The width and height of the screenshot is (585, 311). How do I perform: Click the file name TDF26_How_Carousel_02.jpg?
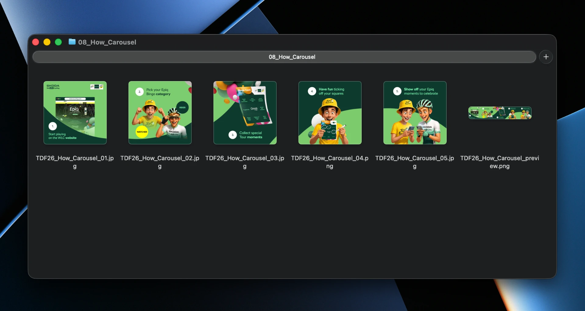[160, 162]
